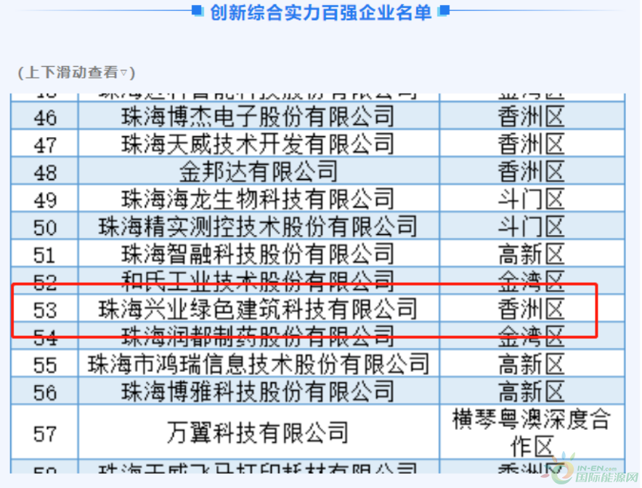Select company name 珠海兴业绿色建筑科技有限公司
Screen dimensions: 642x488
[x=258, y=309]
